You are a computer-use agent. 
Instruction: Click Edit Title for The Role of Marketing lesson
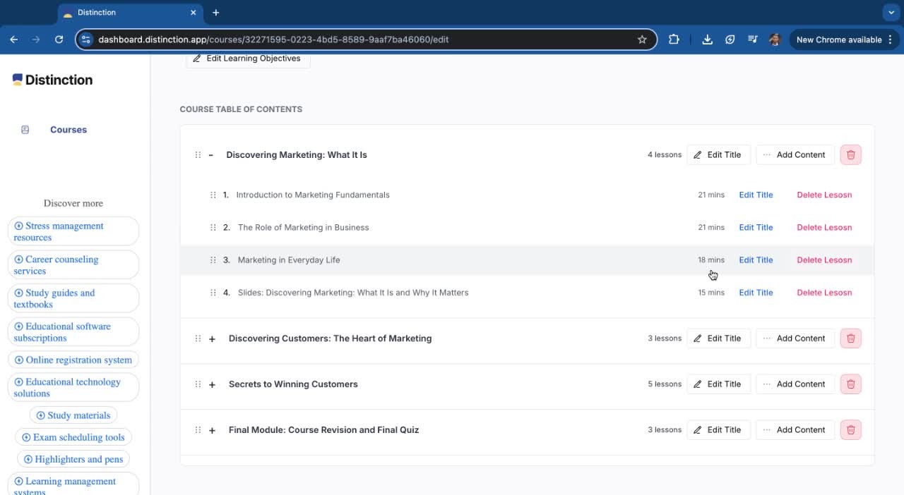(756, 228)
